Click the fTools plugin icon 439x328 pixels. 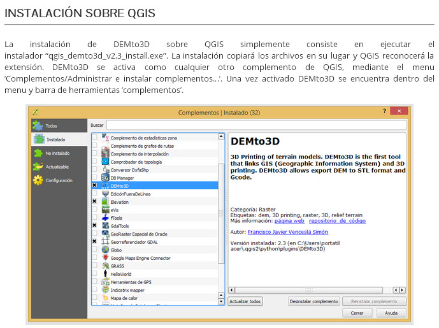tap(105, 218)
